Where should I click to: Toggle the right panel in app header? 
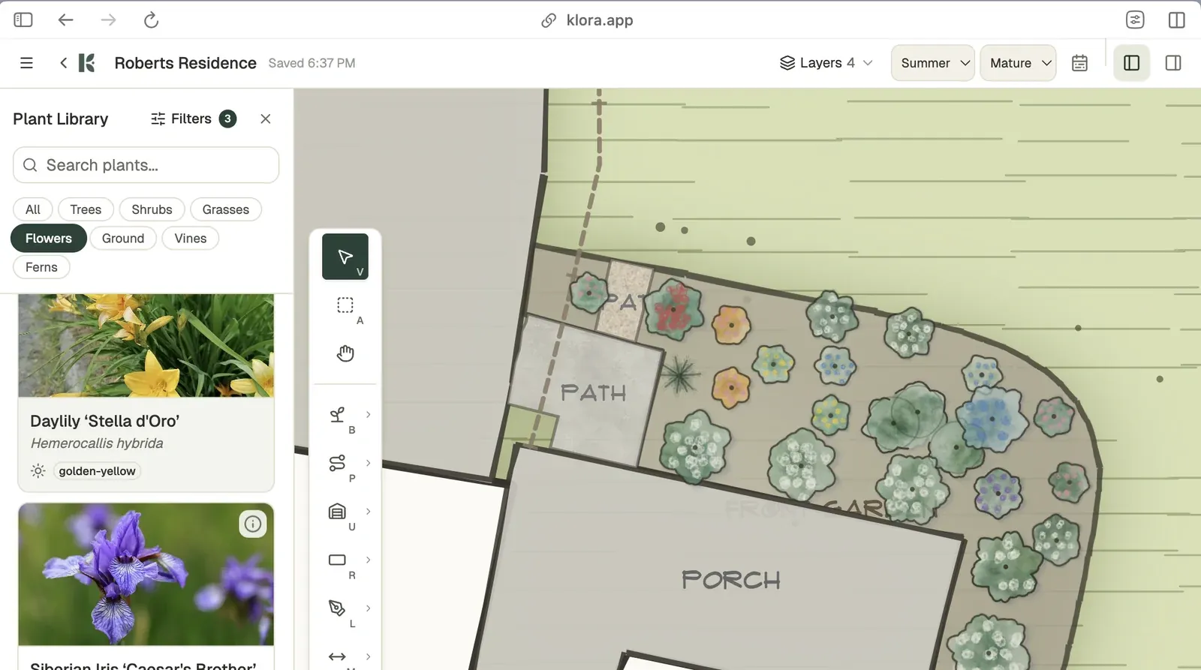[x=1173, y=63]
